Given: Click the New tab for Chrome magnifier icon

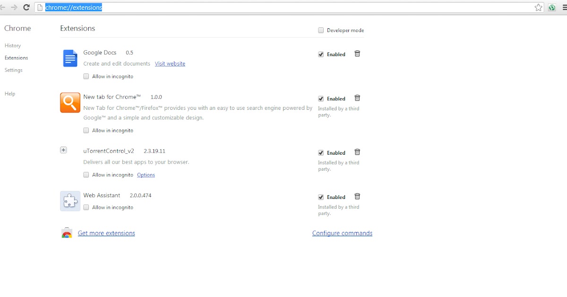Looking at the screenshot, I should (x=70, y=103).
